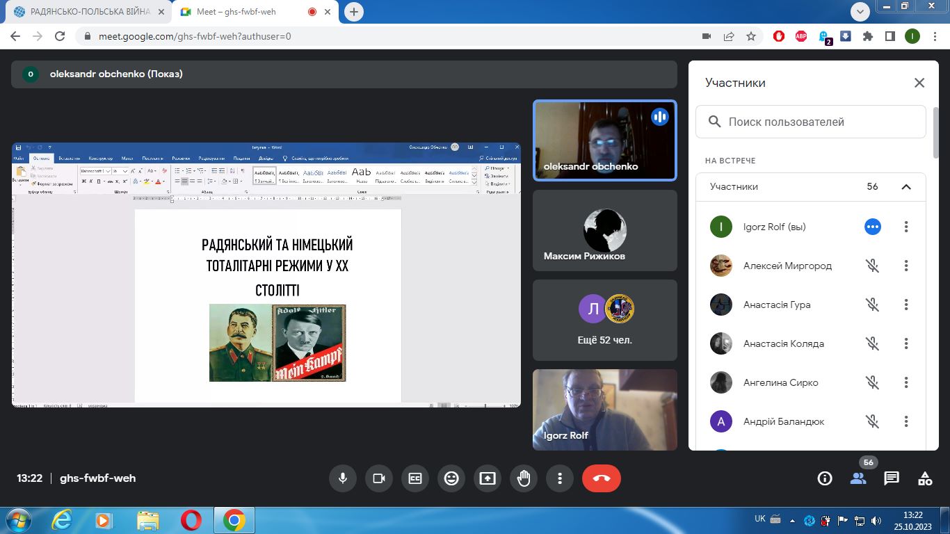
Task: Click the Основне tab in shared Word
Action: click(41, 159)
